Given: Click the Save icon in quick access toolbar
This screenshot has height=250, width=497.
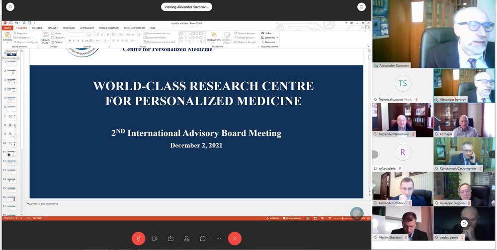Looking at the screenshot, I should [x=10, y=23].
